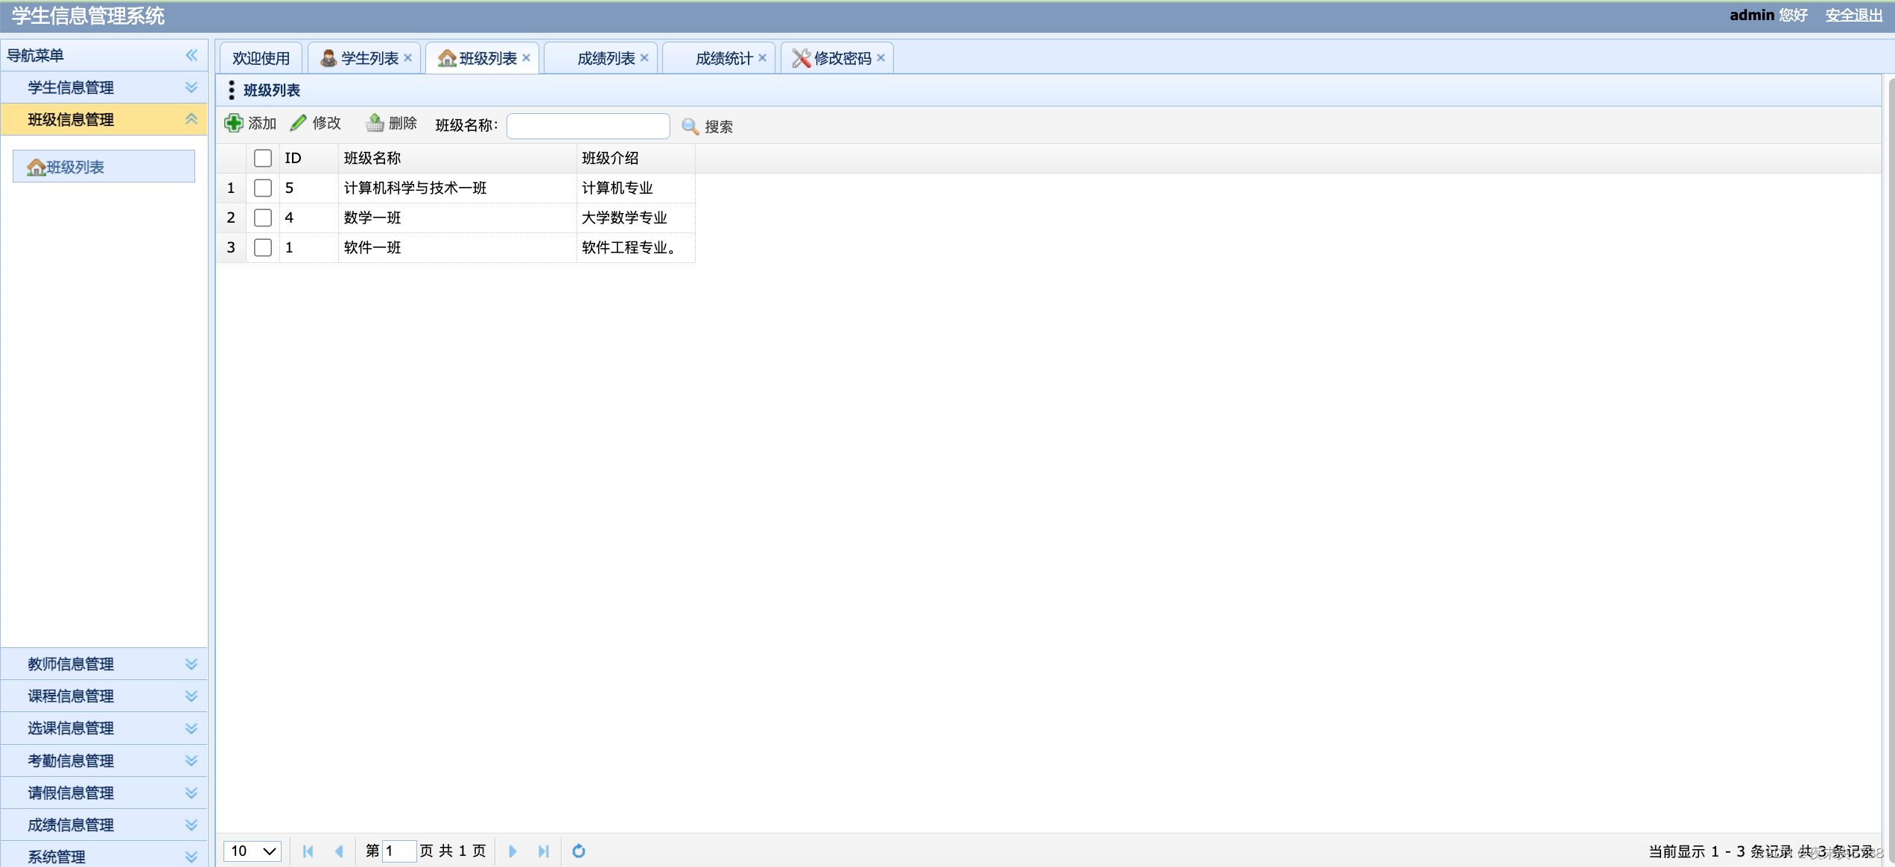
Task: Collapse the 班级信息管理 section
Action: click(191, 119)
